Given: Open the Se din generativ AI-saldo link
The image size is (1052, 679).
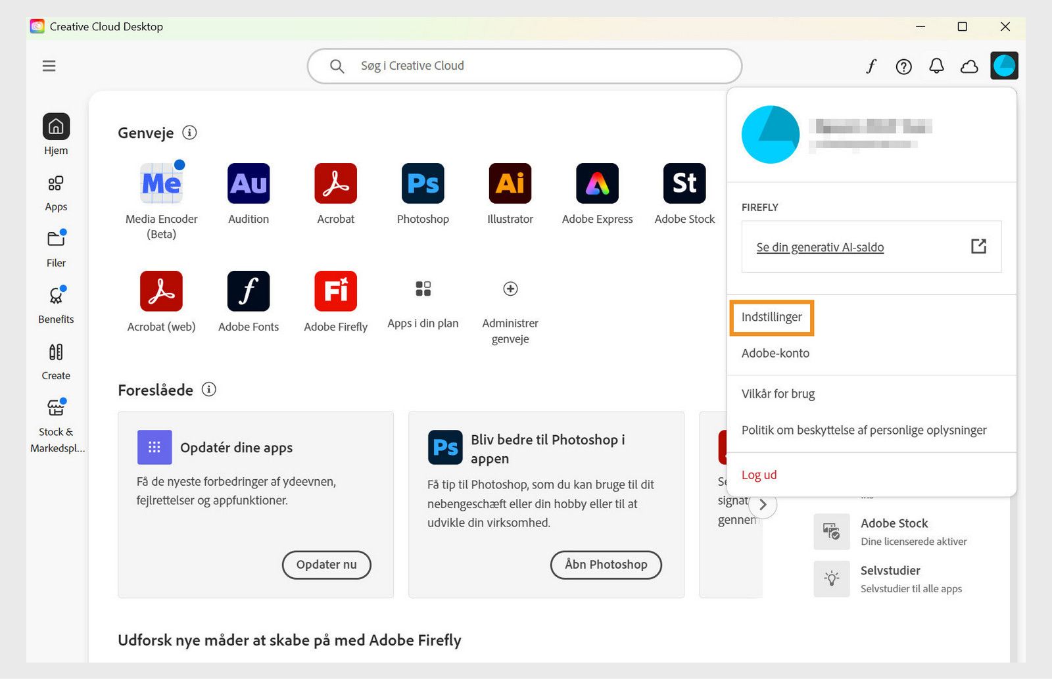Looking at the screenshot, I should pyautogui.click(x=819, y=247).
